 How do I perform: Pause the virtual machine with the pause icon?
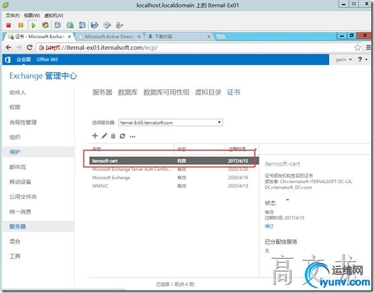tap(21, 25)
